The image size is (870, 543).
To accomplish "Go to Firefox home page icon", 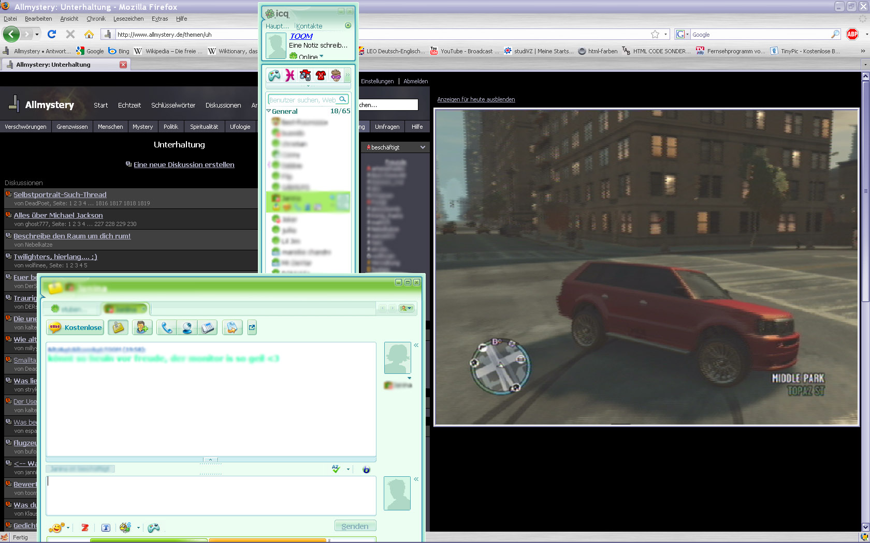I will [x=89, y=34].
